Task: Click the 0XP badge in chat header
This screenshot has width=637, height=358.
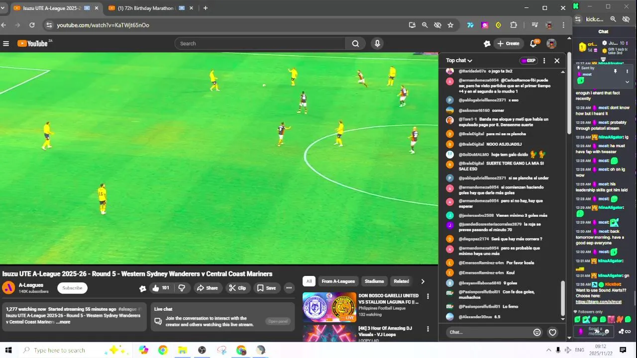Action: 528,61
